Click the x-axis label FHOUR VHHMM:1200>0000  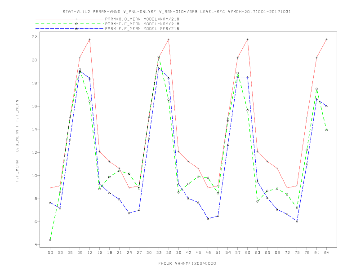pyautogui.click(x=187, y=263)
